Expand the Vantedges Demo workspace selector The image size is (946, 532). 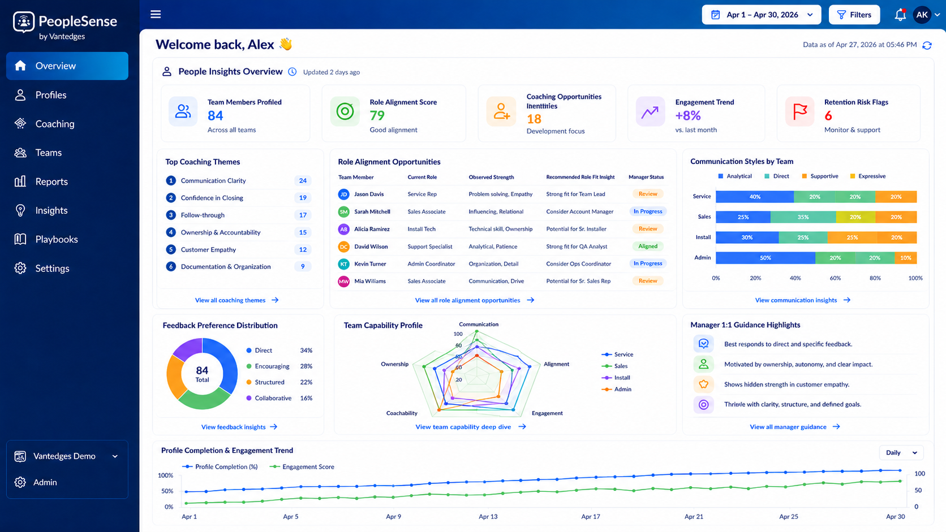pyautogui.click(x=67, y=456)
